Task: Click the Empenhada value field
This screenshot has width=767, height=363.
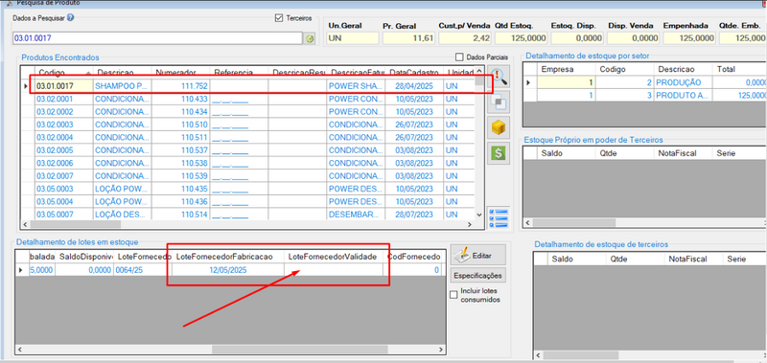Action: pyautogui.click(x=689, y=38)
